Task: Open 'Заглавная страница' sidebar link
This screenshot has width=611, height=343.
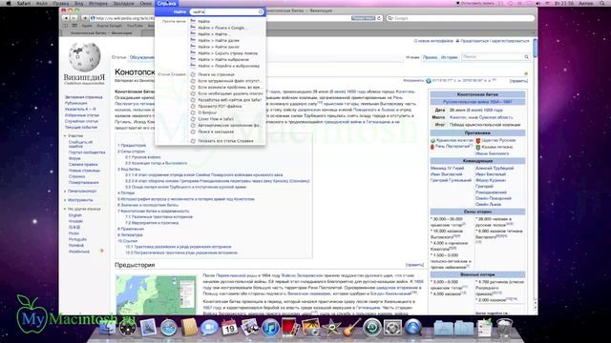Action: 84,97
